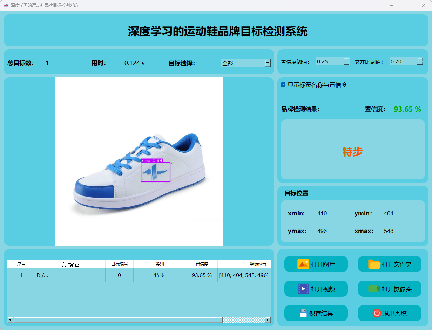Click the 目标位置 section heading
This screenshot has width=432, height=330.
[x=296, y=193]
